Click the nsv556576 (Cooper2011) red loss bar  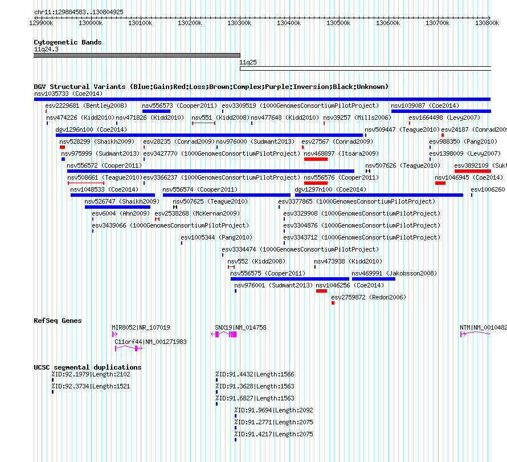tap(316, 183)
